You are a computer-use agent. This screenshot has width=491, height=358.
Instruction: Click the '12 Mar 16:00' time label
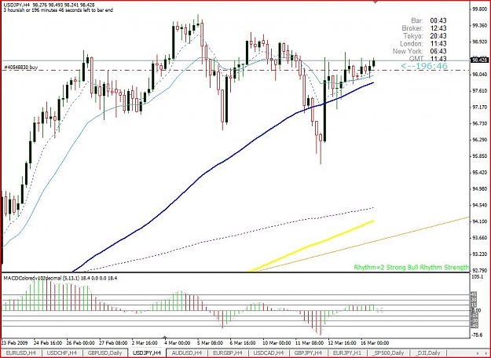[x=343, y=342]
